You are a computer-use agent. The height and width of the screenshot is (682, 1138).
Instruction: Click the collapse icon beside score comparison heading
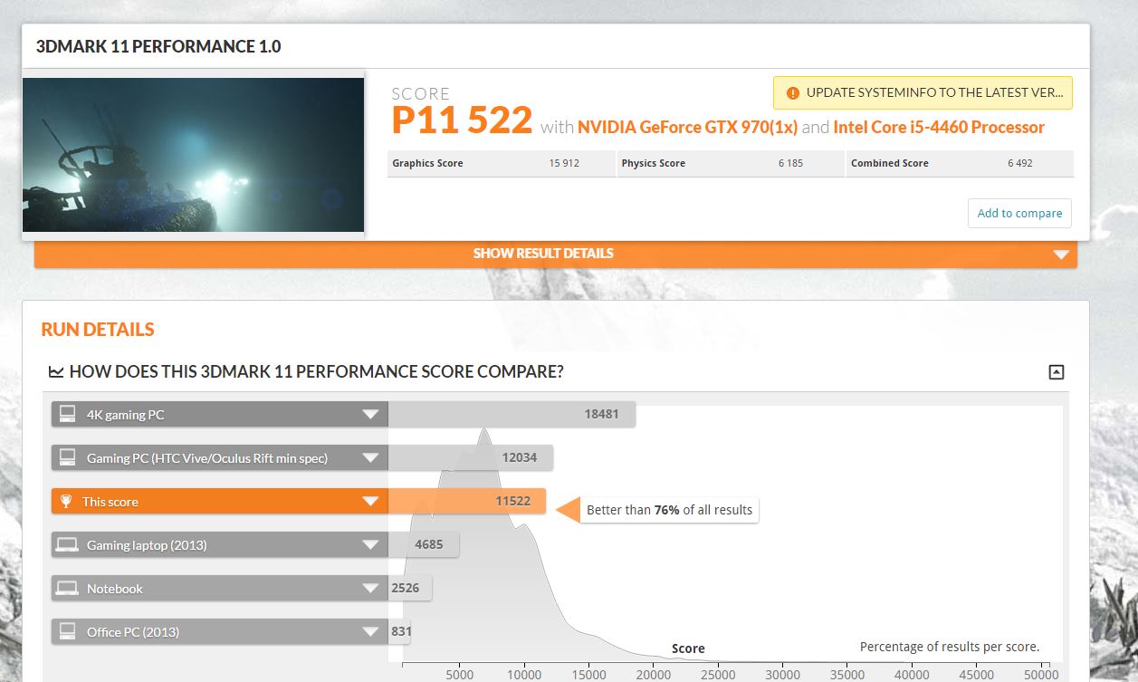pyautogui.click(x=1056, y=371)
